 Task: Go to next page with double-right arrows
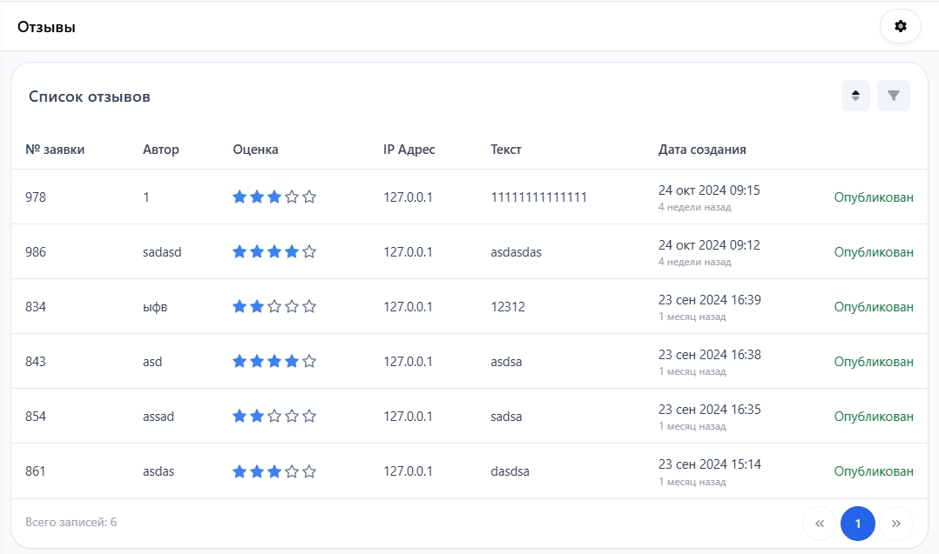click(896, 524)
